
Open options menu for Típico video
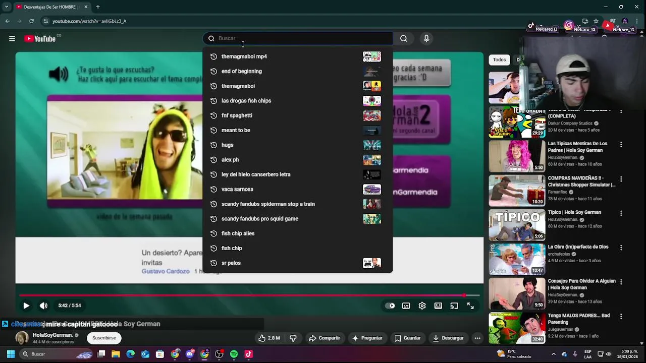tap(621, 213)
